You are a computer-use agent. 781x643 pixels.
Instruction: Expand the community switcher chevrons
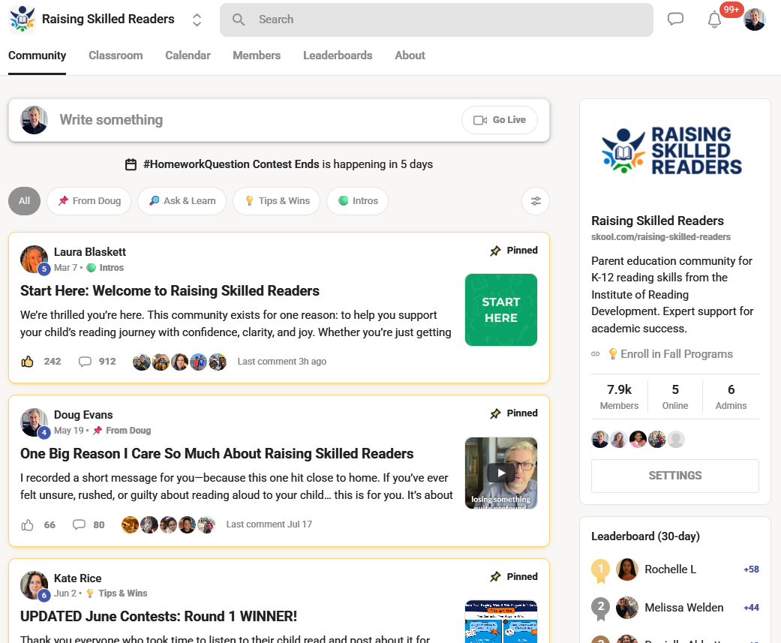coord(197,20)
